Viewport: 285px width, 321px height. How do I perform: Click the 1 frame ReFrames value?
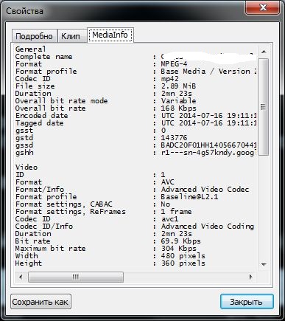pyautogui.click(x=176, y=212)
